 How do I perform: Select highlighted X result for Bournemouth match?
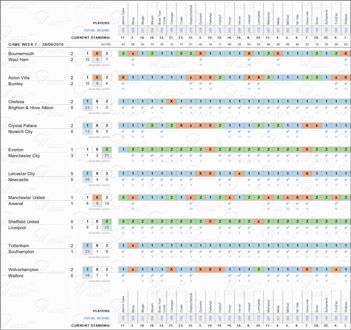(x=97, y=54)
